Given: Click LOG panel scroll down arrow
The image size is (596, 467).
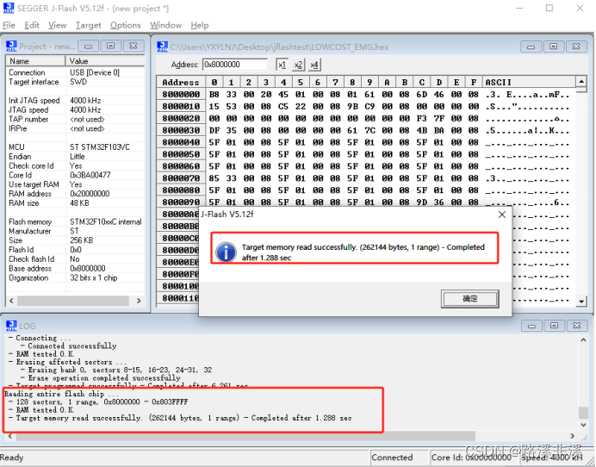Looking at the screenshot, I should (x=583, y=425).
